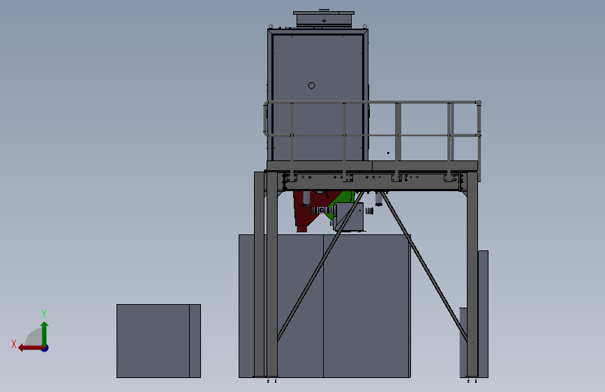Viewport: 605px width, 392px height.
Task: Click the blue Z axis dot on the triad
Action: click(45, 348)
